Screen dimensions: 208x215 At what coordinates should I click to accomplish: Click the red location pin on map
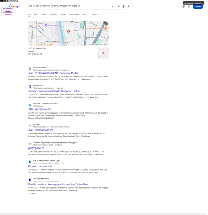[69, 31]
